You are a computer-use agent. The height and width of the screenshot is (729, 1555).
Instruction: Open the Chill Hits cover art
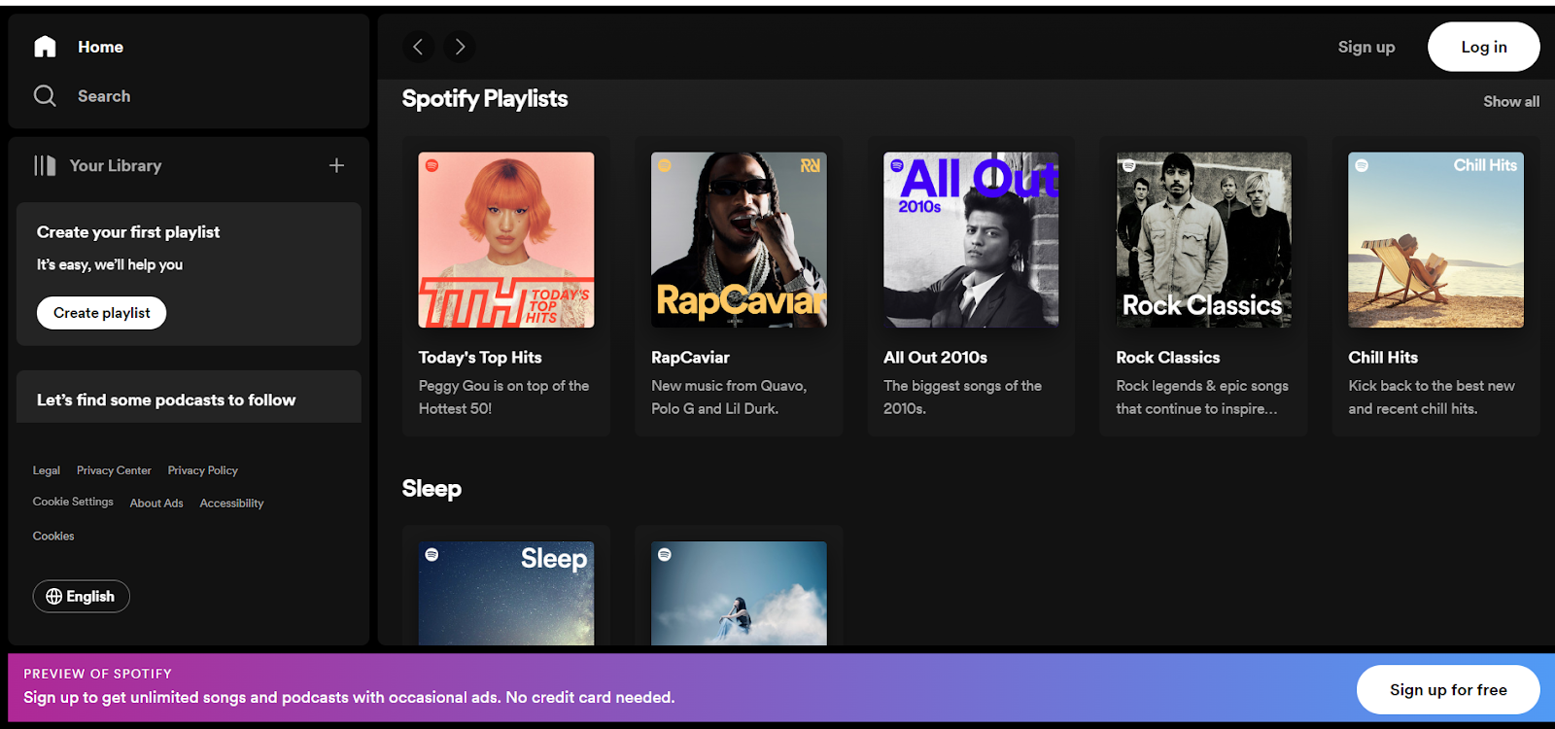[1436, 240]
